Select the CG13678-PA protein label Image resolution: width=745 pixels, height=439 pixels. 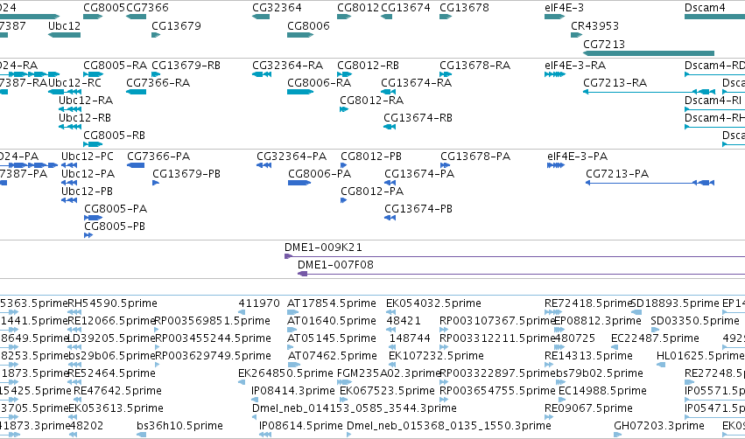[x=475, y=157]
